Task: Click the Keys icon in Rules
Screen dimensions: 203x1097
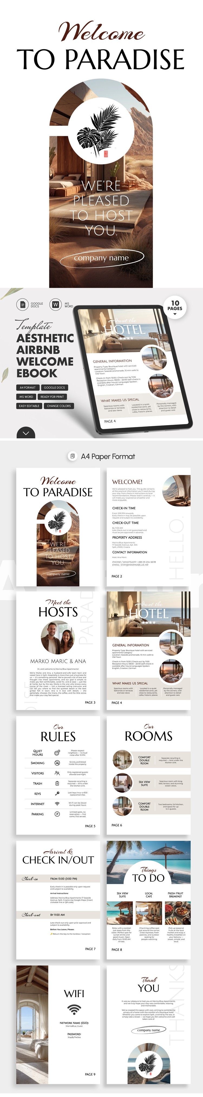Action: pos(57,793)
